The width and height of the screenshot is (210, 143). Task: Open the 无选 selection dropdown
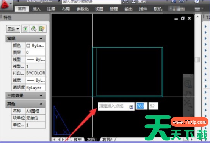point(13,29)
